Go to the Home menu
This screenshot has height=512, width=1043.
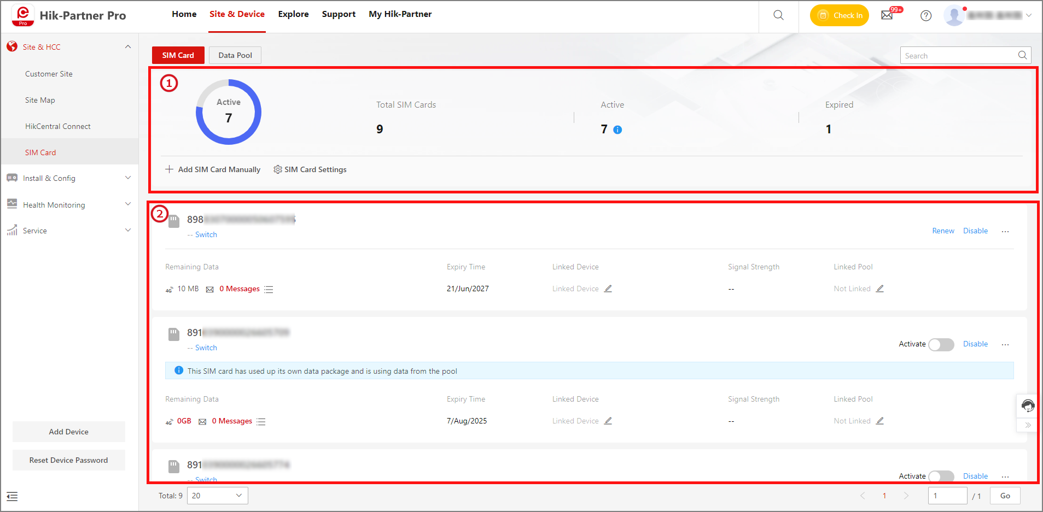(x=184, y=14)
